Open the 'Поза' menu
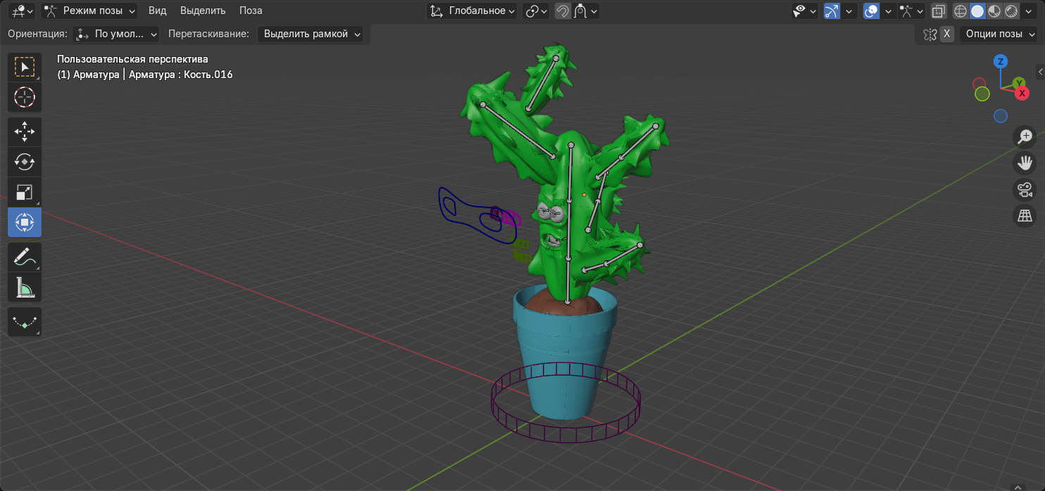1045x491 pixels. point(251,11)
